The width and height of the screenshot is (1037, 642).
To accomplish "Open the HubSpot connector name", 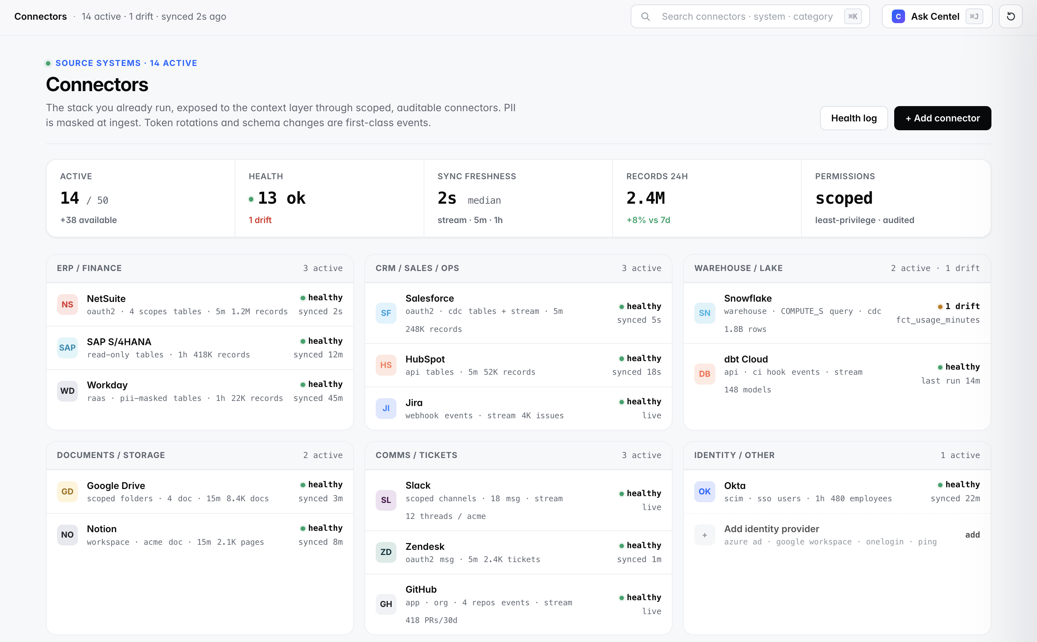I will click(x=425, y=359).
